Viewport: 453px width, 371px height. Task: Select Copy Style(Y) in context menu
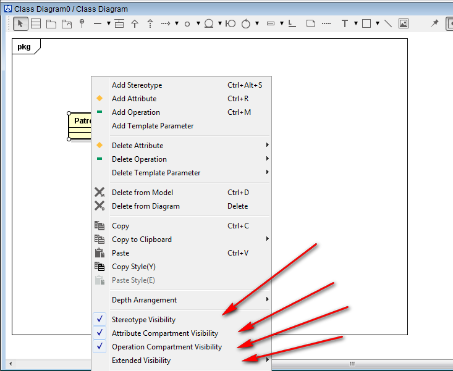(x=133, y=267)
